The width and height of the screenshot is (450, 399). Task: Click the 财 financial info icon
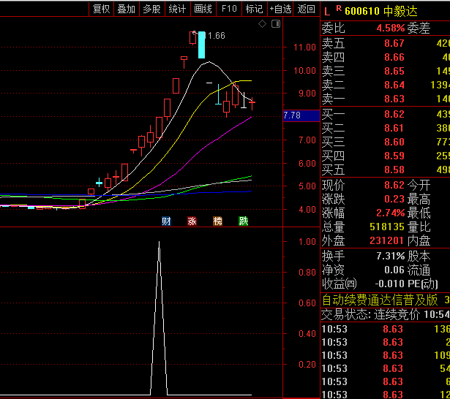click(x=167, y=221)
